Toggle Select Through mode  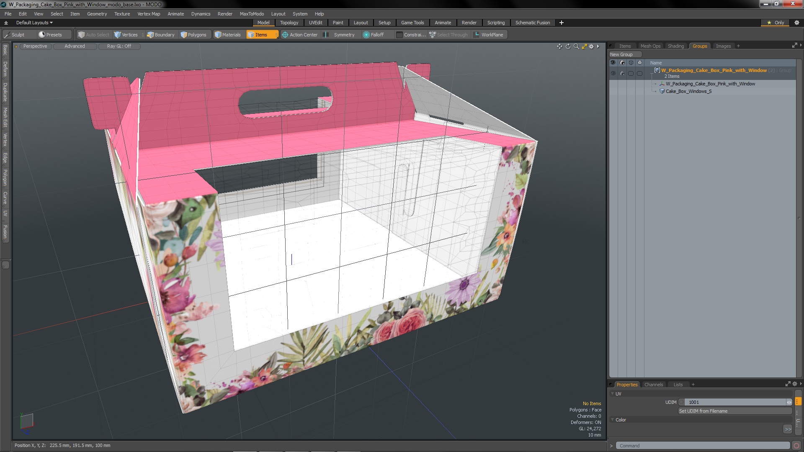point(448,35)
